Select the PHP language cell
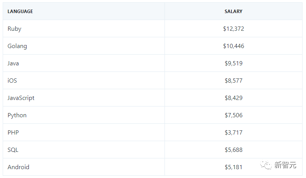Viewport: 306px width, 178px height. point(13,133)
